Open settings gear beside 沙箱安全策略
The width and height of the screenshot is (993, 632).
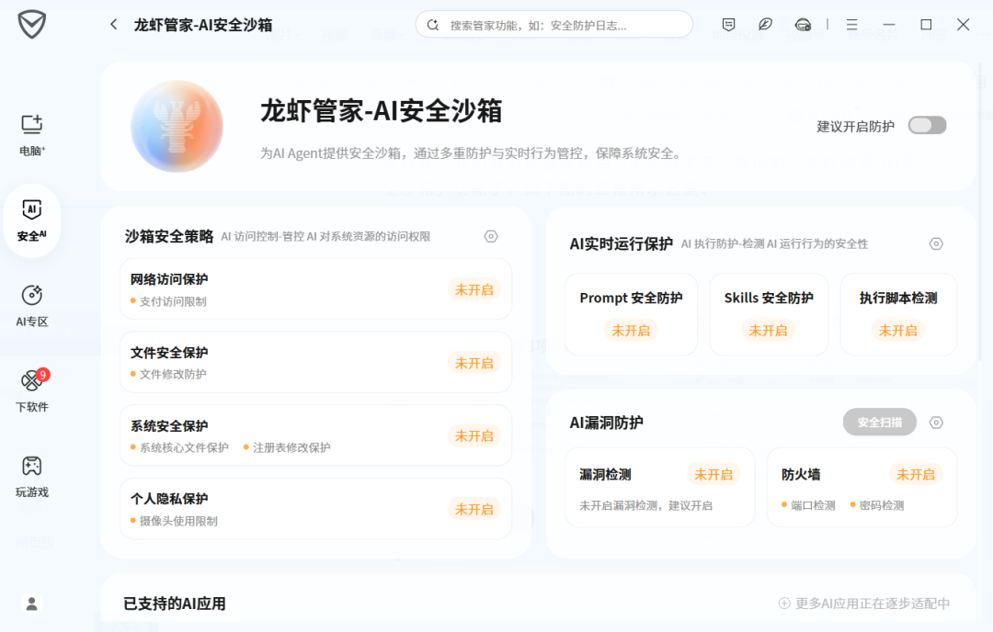point(491,236)
